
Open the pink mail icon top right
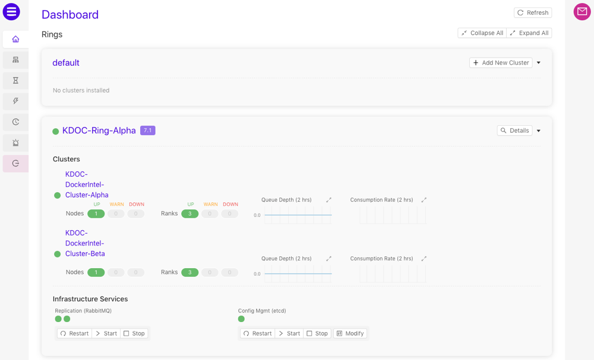[581, 12]
